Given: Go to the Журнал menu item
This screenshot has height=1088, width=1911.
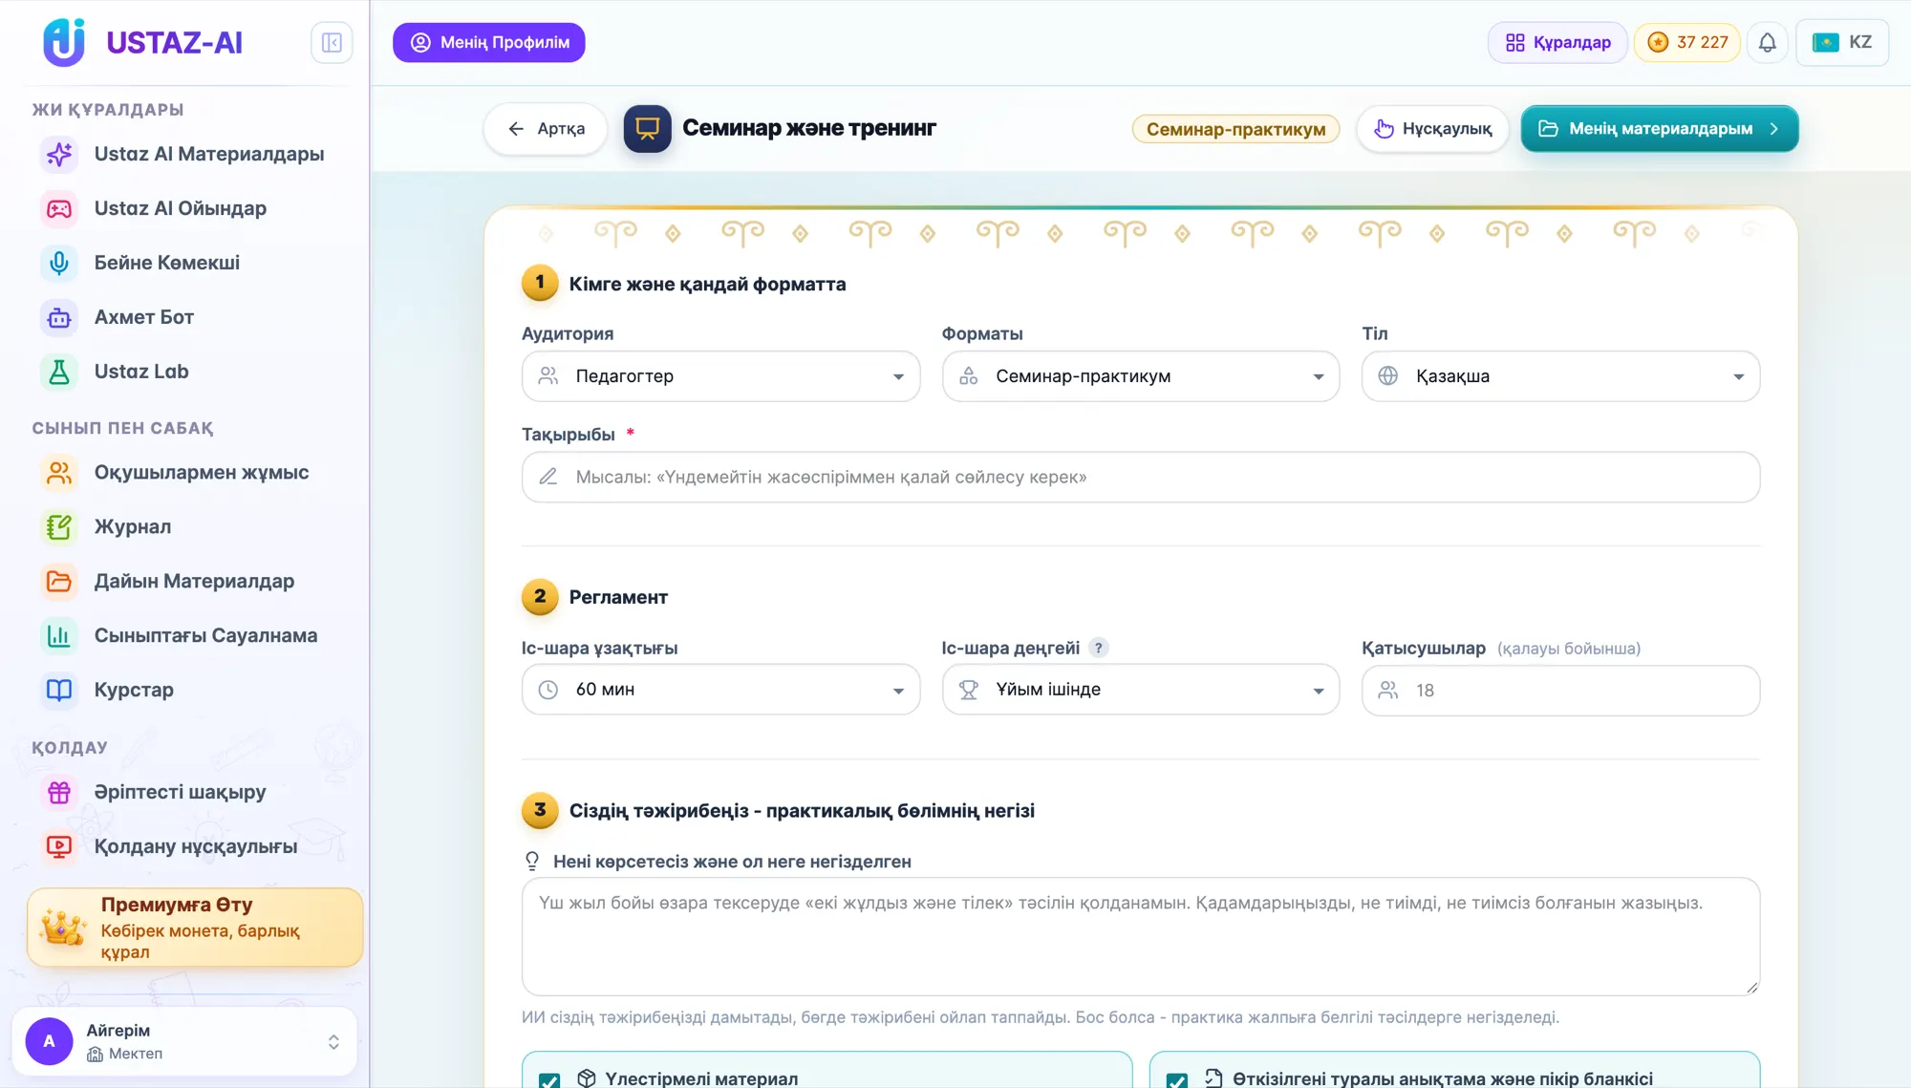Looking at the screenshot, I should coord(133,527).
